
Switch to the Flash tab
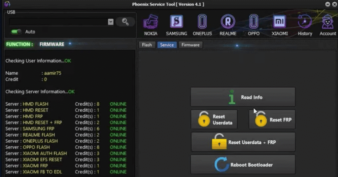click(147, 45)
